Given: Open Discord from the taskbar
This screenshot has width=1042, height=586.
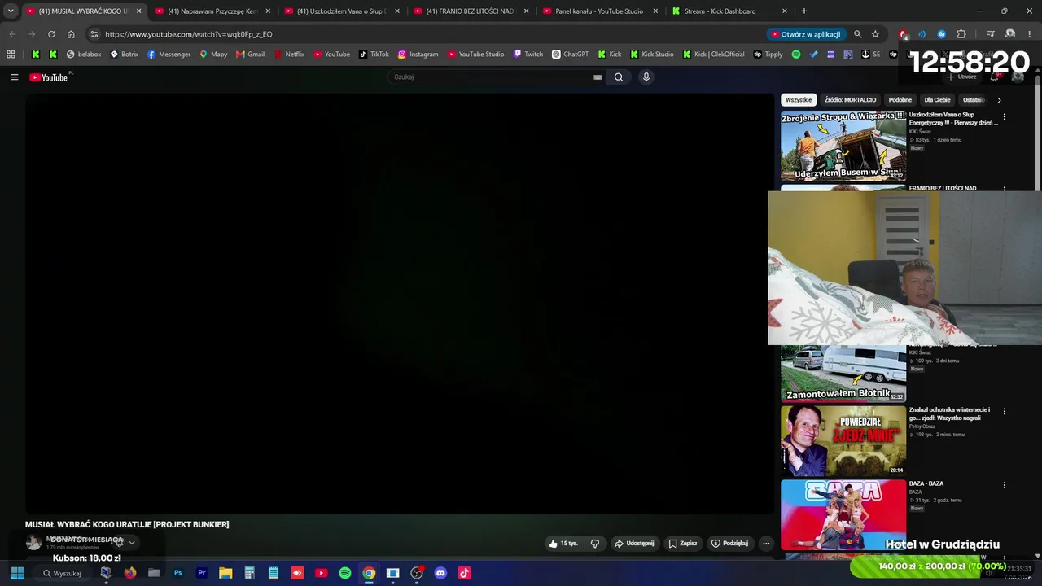Looking at the screenshot, I should point(440,573).
